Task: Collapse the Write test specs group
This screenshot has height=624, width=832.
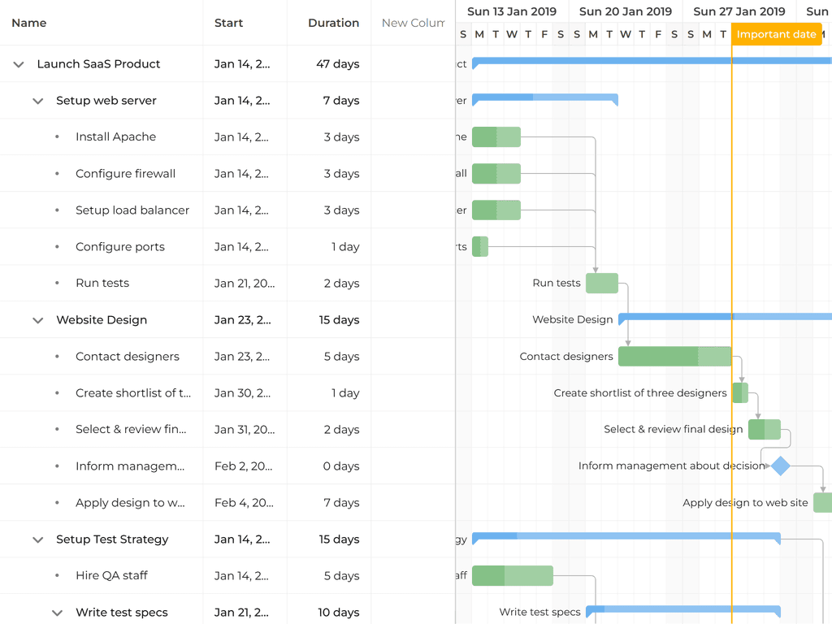Action: (57, 613)
